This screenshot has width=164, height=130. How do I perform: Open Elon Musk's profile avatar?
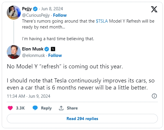click(x=14, y=52)
